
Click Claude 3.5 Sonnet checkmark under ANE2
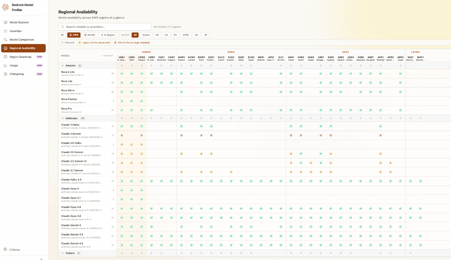pos(301,154)
